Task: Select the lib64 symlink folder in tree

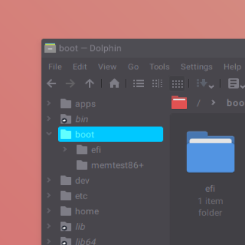Action: 78,241
